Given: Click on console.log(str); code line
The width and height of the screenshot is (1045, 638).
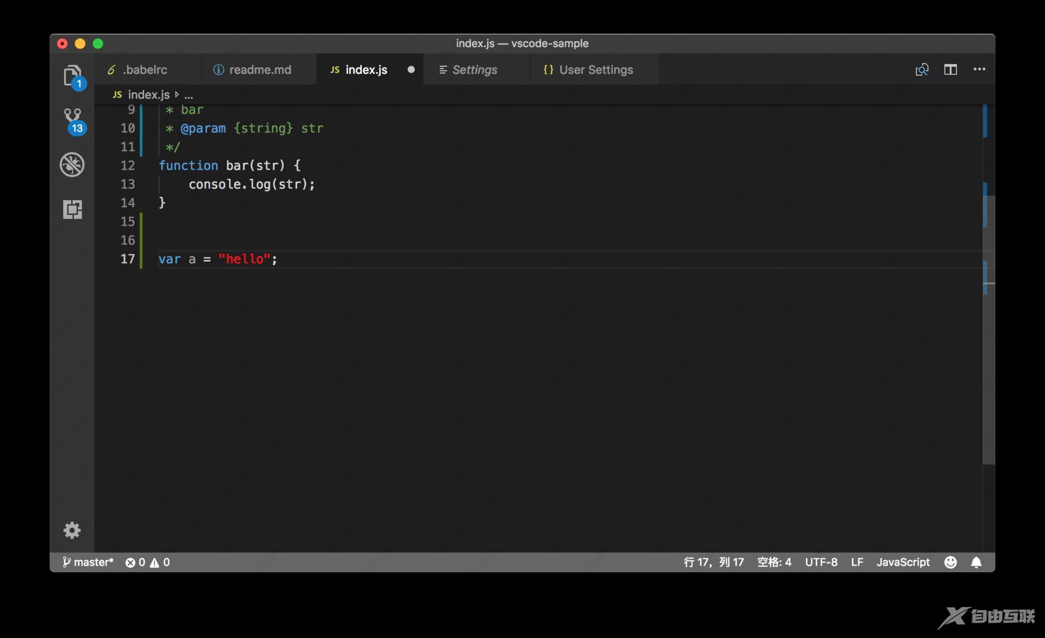Looking at the screenshot, I should tap(251, 184).
